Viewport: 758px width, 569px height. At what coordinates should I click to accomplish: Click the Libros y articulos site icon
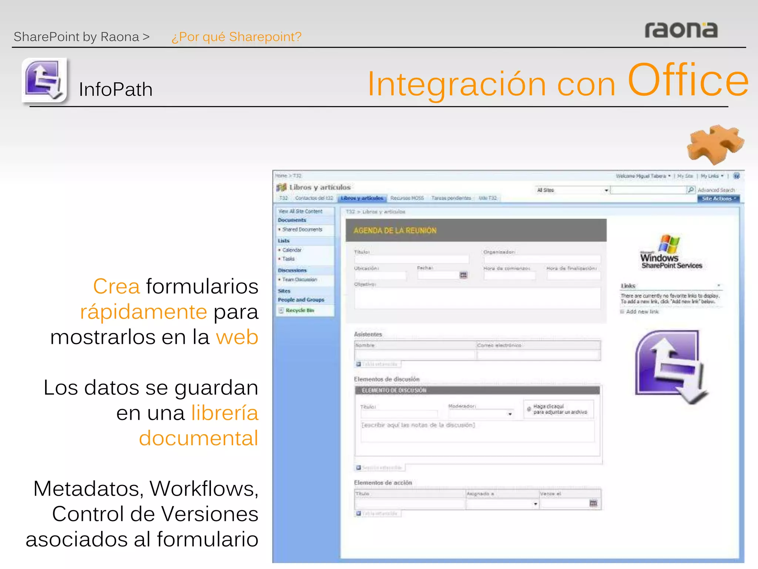coord(281,187)
